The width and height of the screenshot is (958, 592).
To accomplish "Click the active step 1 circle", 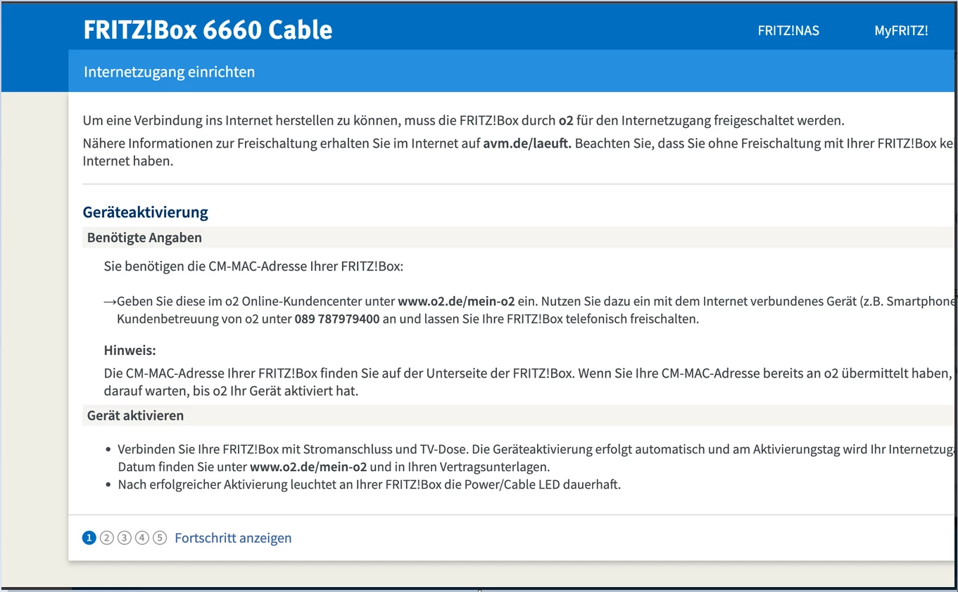I will [x=89, y=538].
